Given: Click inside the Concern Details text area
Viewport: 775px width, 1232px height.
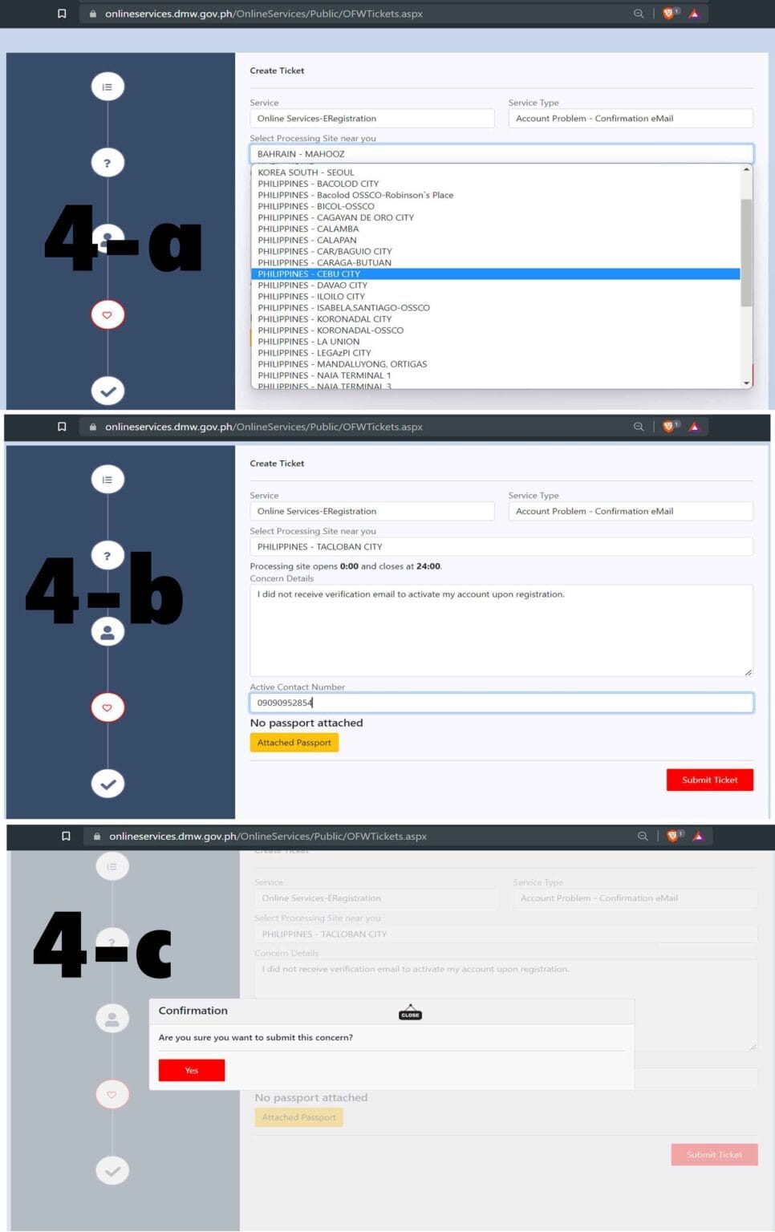Looking at the screenshot, I should click(x=501, y=630).
